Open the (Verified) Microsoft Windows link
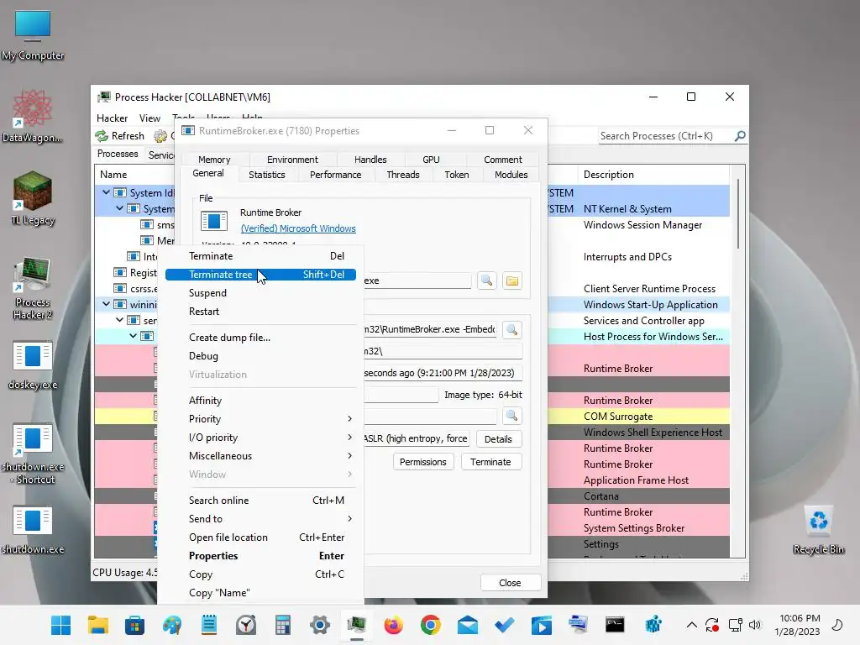The image size is (860, 645). pos(298,228)
